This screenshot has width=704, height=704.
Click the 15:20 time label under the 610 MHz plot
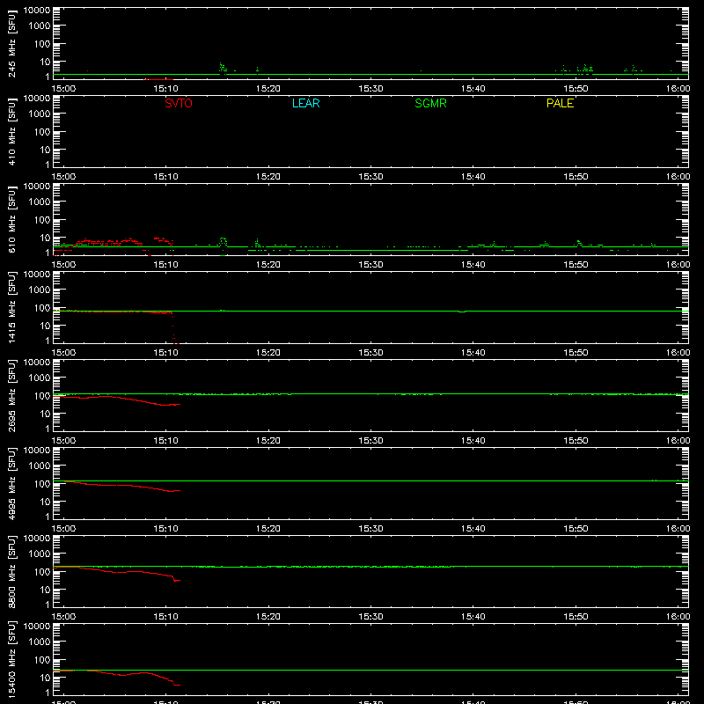268,265
